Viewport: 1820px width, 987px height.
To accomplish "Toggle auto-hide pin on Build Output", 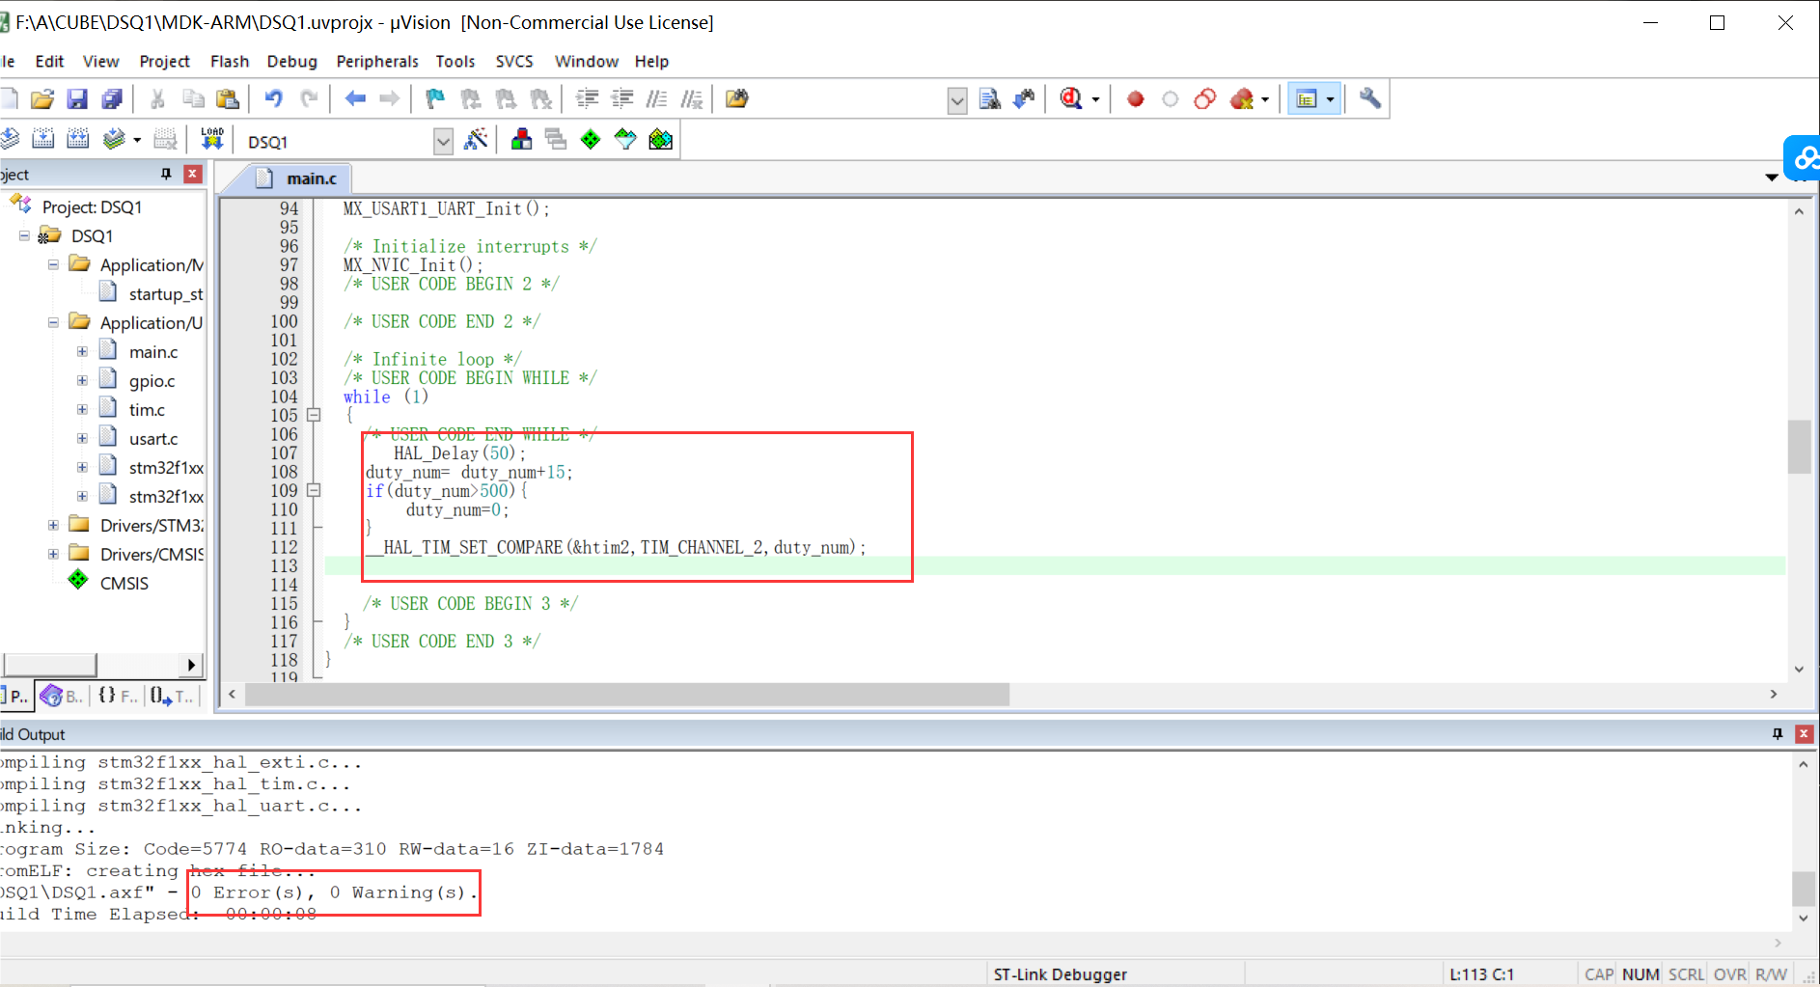I will (1778, 734).
